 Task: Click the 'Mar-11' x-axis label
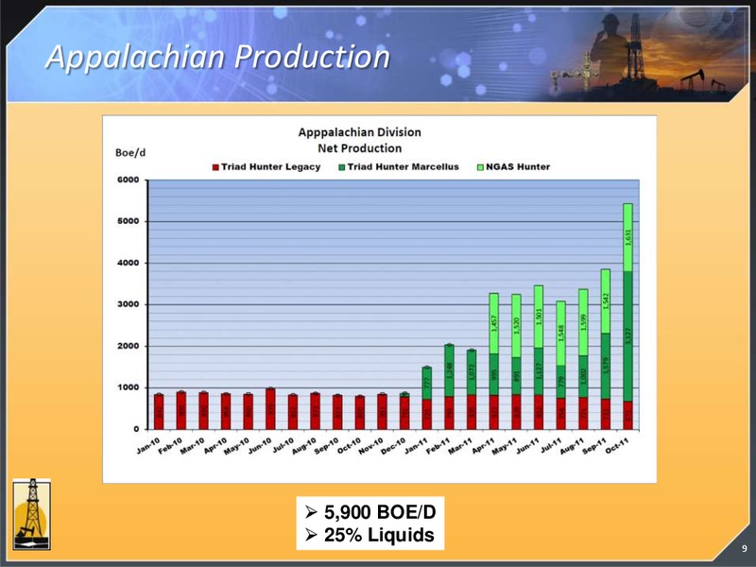pos(460,445)
